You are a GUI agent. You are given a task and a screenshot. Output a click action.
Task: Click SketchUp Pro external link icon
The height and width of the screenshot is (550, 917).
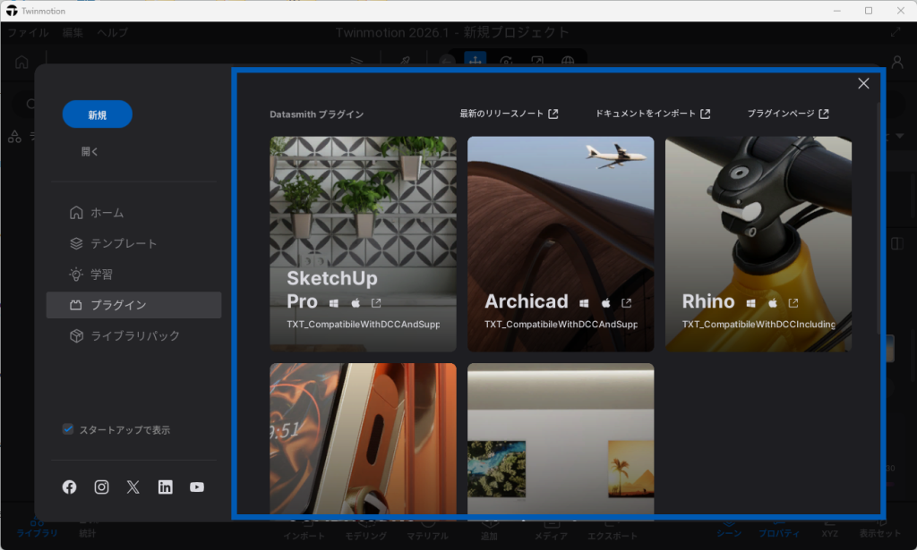pos(376,303)
